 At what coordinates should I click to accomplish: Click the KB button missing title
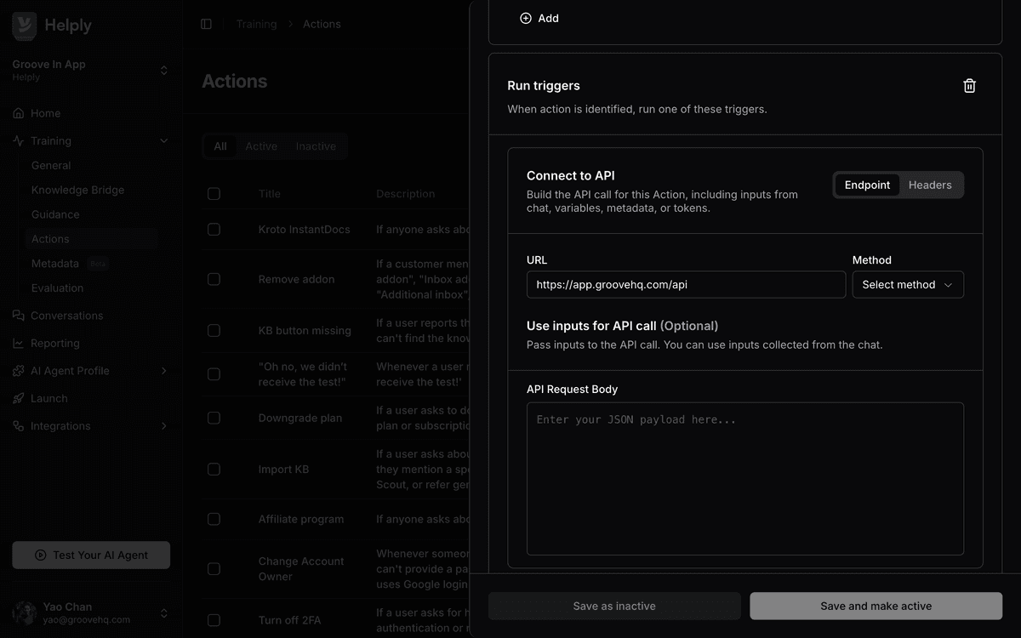tap(305, 331)
